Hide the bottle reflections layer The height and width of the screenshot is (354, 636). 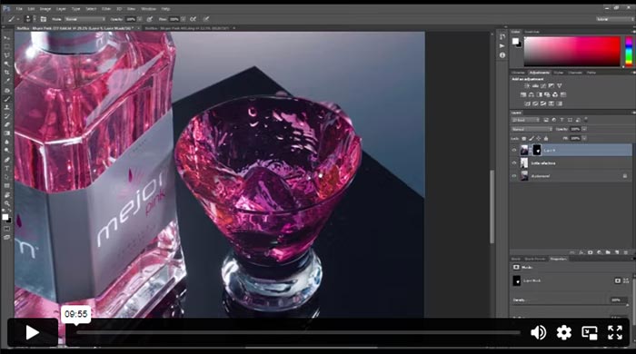pyautogui.click(x=514, y=162)
